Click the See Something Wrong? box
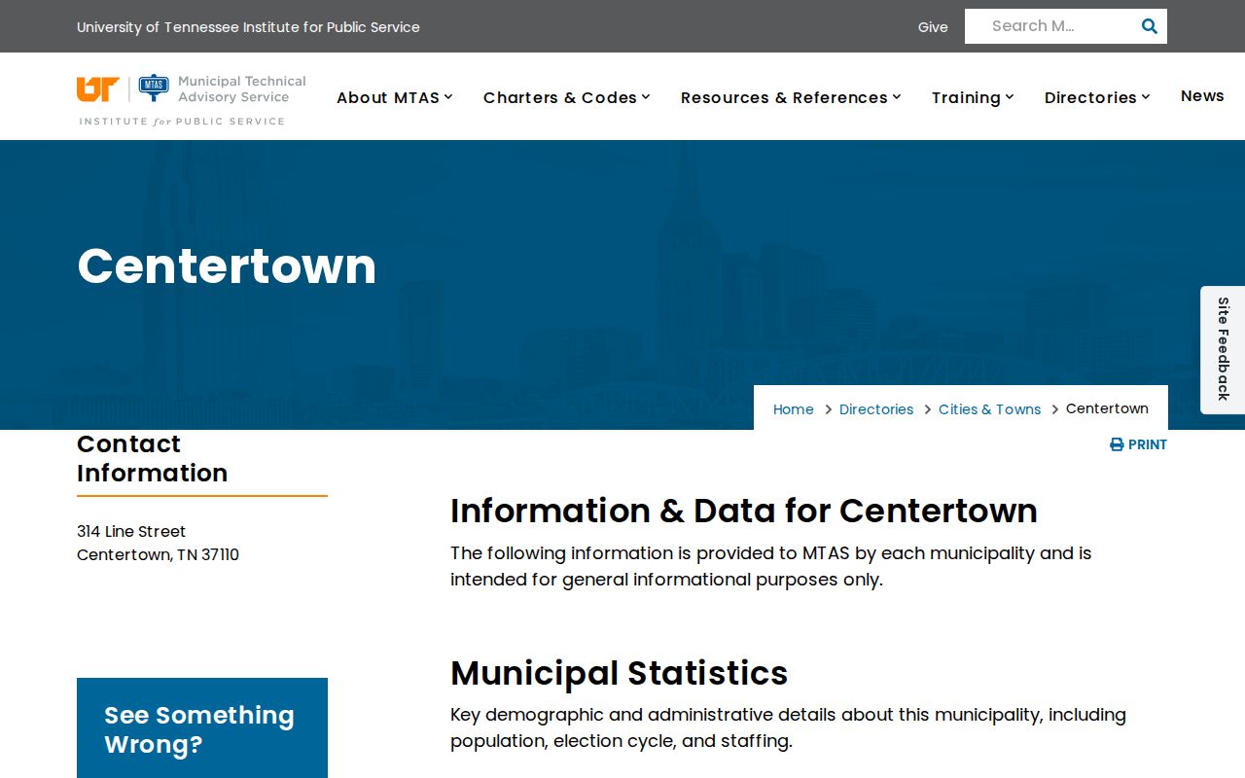This screenshot has height=778, width=1245. 202,728
